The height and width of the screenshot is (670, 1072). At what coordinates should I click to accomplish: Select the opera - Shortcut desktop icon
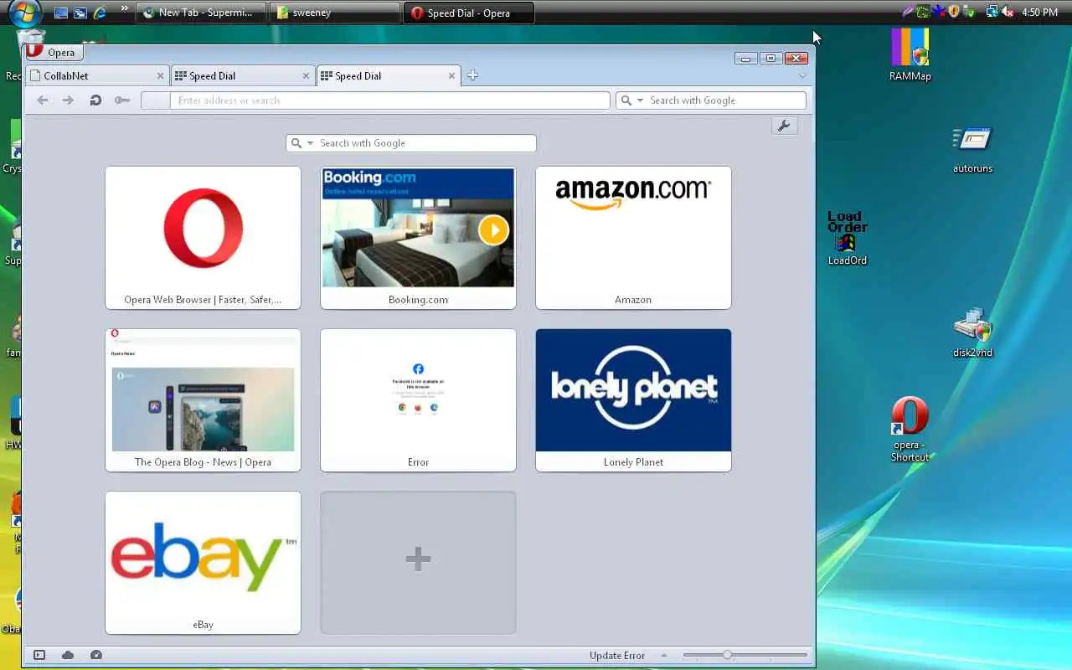click(910, 429)
